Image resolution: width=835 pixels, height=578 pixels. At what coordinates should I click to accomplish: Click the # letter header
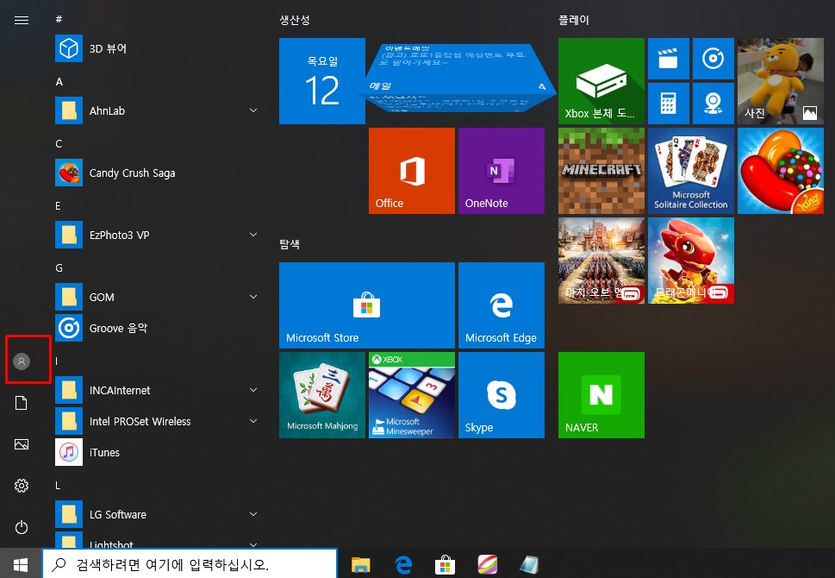point(59,19)
